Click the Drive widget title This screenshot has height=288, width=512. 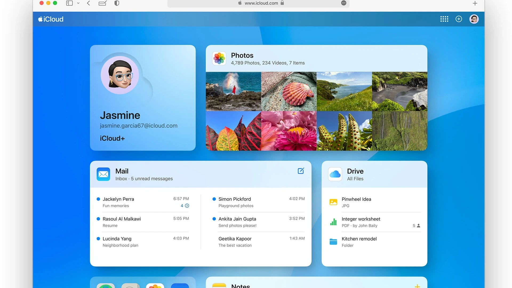point(355,171)
